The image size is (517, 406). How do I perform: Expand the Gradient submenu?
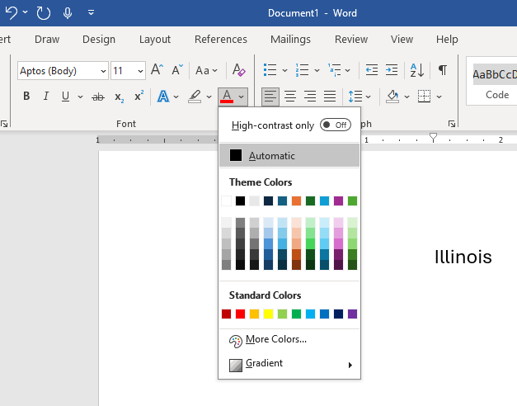[x=289, y=364]
